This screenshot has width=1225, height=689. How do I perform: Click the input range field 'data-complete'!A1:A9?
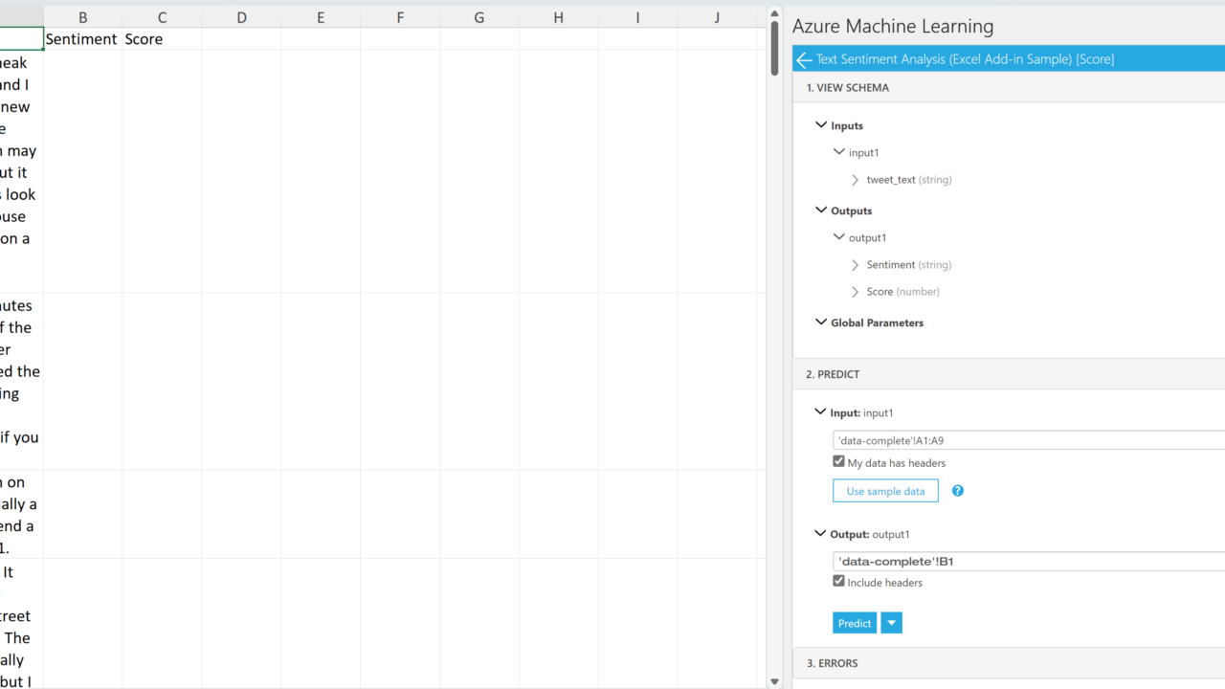point(1024,441)
